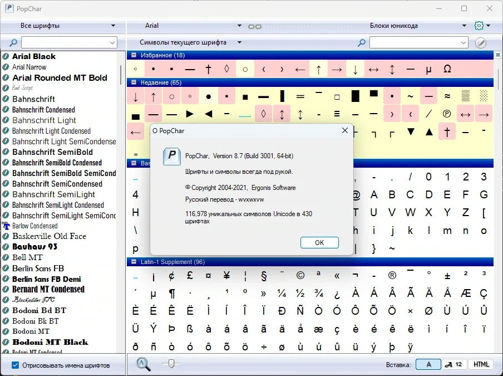Pick the one half ½ character

300,293
